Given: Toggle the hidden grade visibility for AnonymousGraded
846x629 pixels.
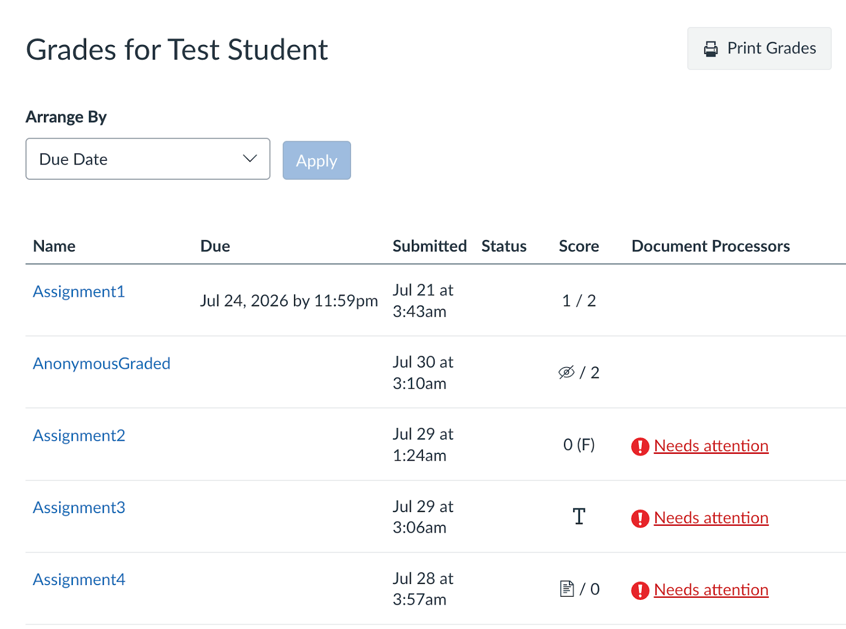Looking at the screenshot, I should coord(566,372).
